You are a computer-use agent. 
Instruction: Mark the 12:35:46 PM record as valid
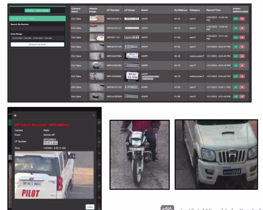[x=236, y=19]
